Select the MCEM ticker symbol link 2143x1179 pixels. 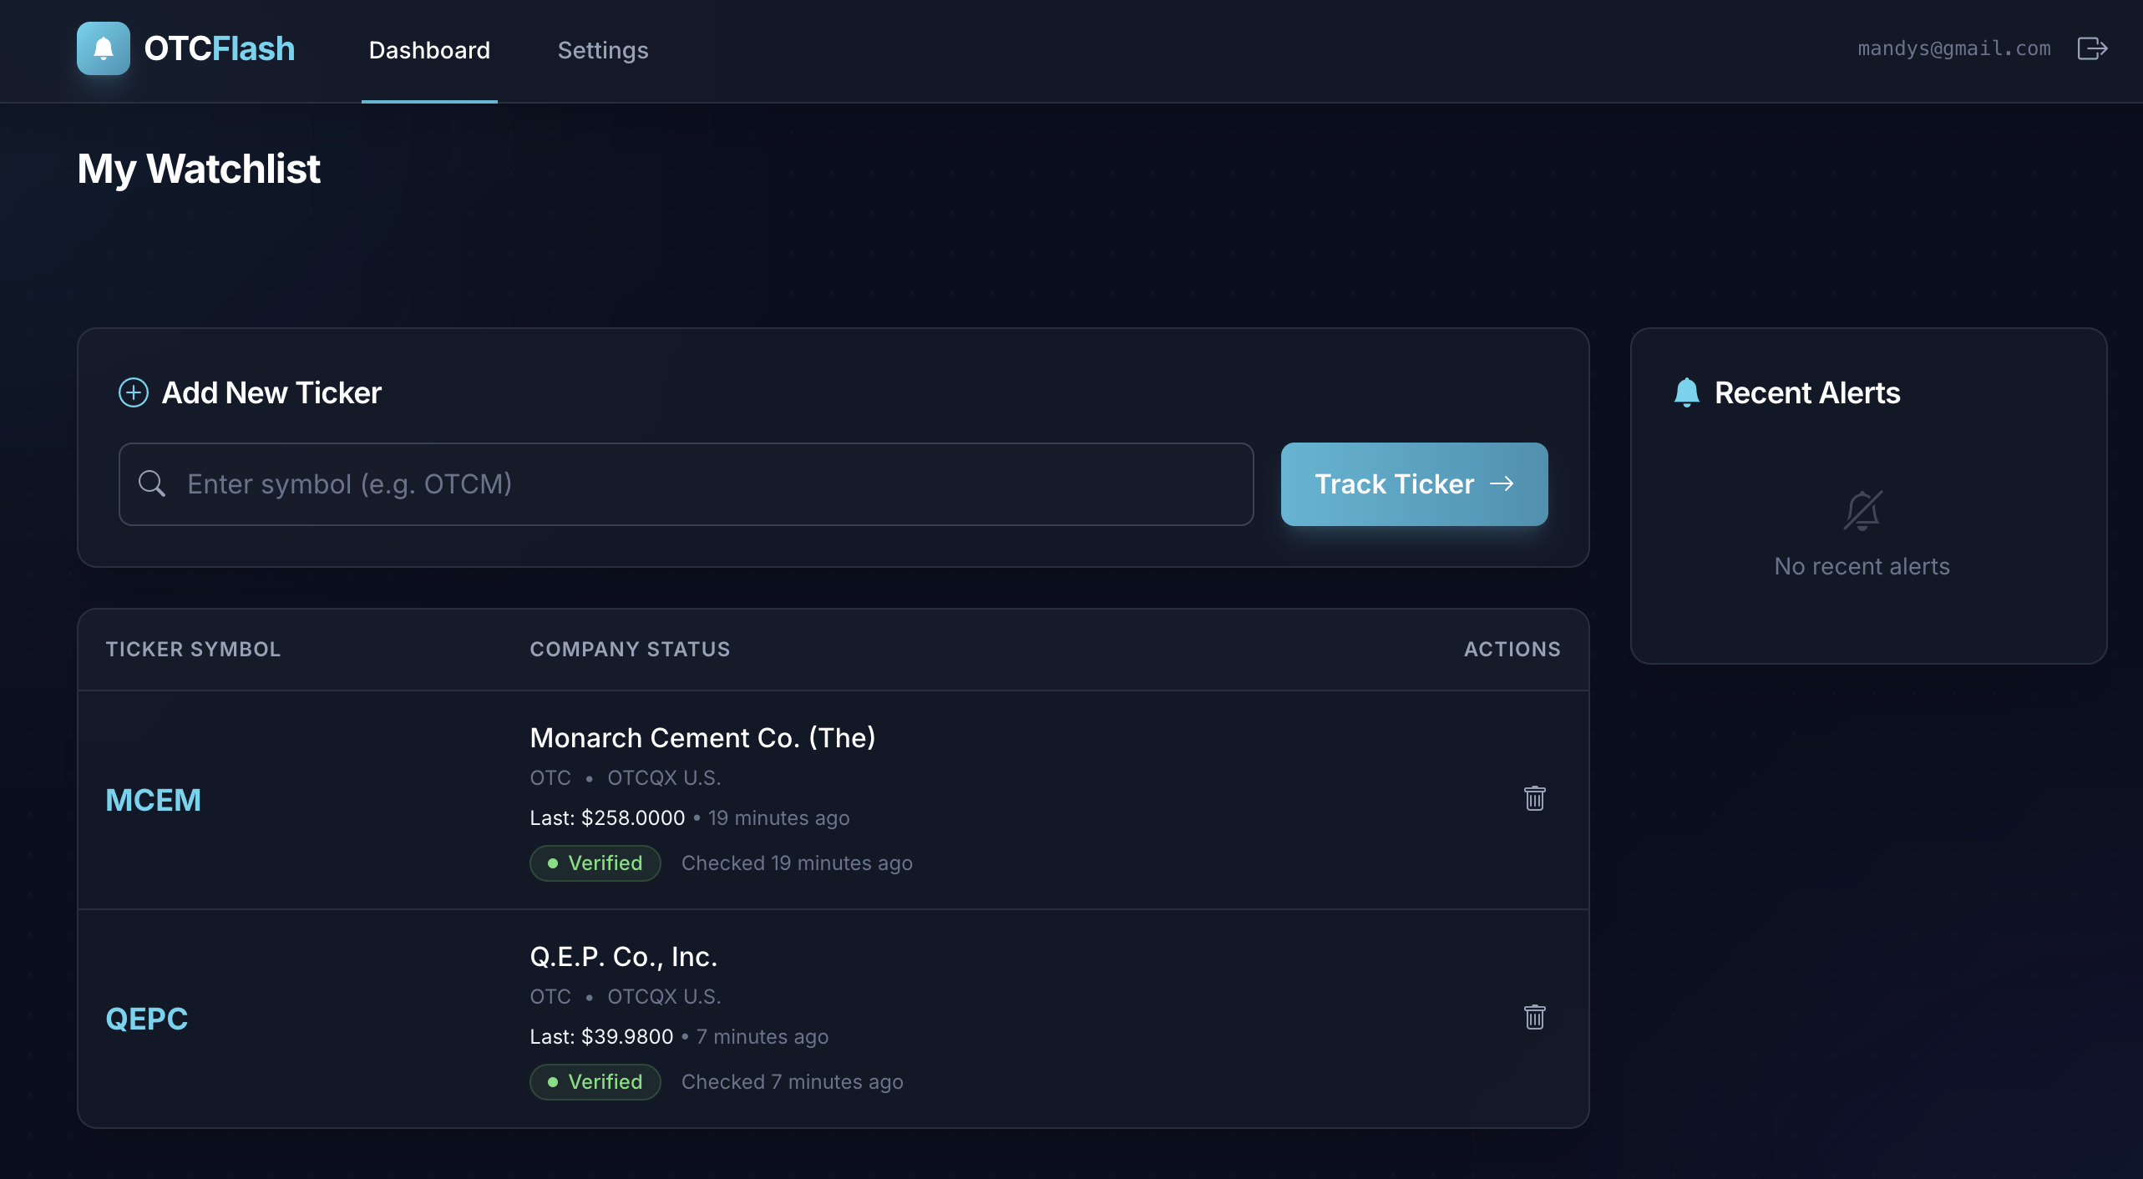click(x=153, y=799)
